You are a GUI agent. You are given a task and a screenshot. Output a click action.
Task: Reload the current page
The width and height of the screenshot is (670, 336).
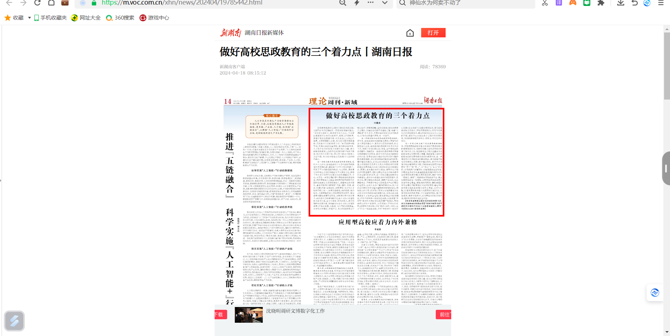coord(37,3)
